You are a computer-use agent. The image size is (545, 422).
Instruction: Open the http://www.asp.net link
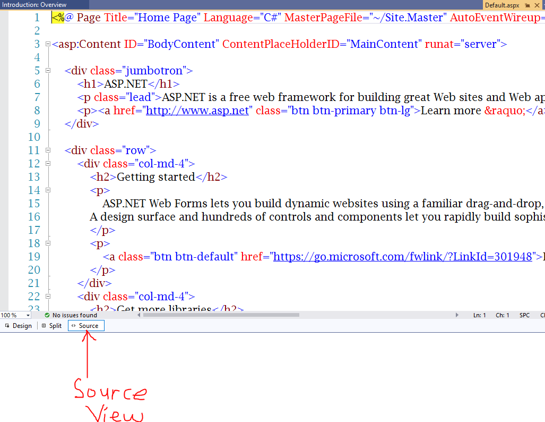197,111
